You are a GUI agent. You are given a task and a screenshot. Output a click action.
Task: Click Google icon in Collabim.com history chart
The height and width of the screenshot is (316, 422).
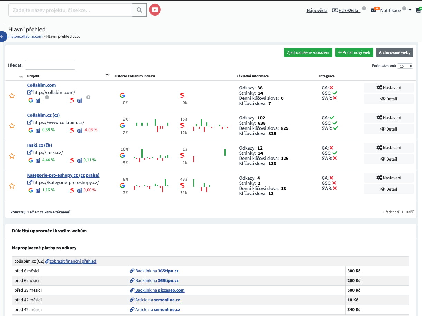[x=122, y=95]
